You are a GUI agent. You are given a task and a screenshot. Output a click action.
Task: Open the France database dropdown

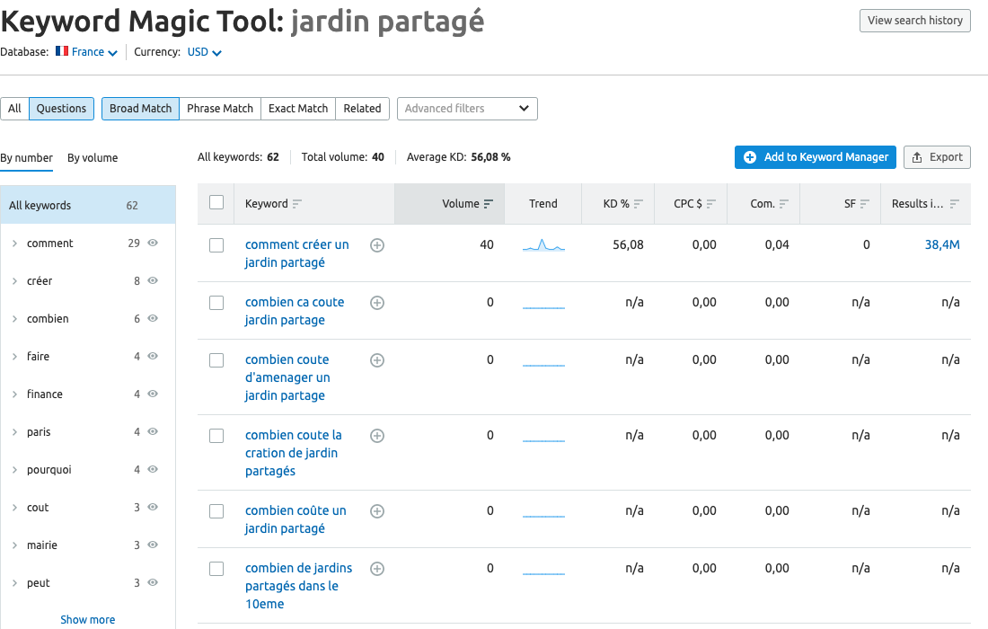pyautogui.click(x=87, y=52)
